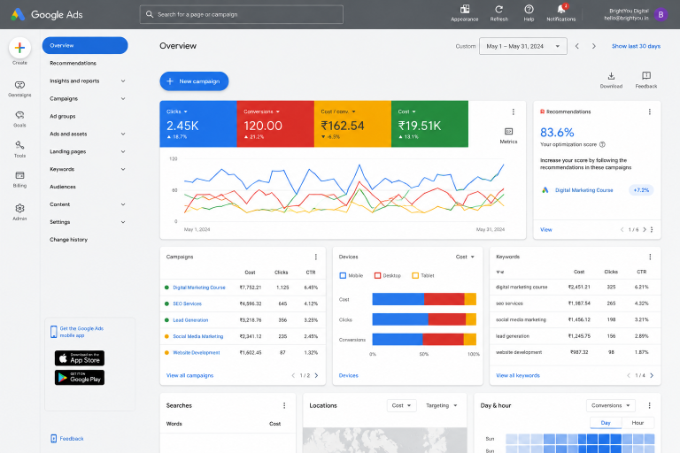Open the Keywords card three-dot menu
This screenshot has height=453, width=680.
click(x=650, y=257)
